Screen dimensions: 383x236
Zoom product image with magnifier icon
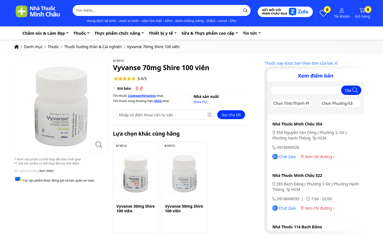pyautogui.click(x=99, y=144)
